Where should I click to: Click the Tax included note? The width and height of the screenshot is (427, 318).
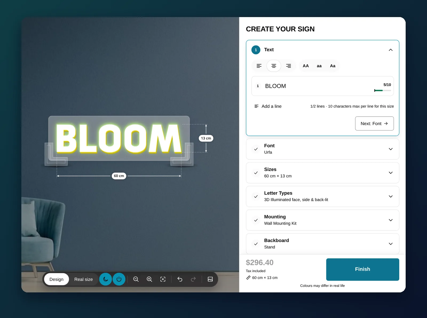pyautogui.click(x=256, y=271)
